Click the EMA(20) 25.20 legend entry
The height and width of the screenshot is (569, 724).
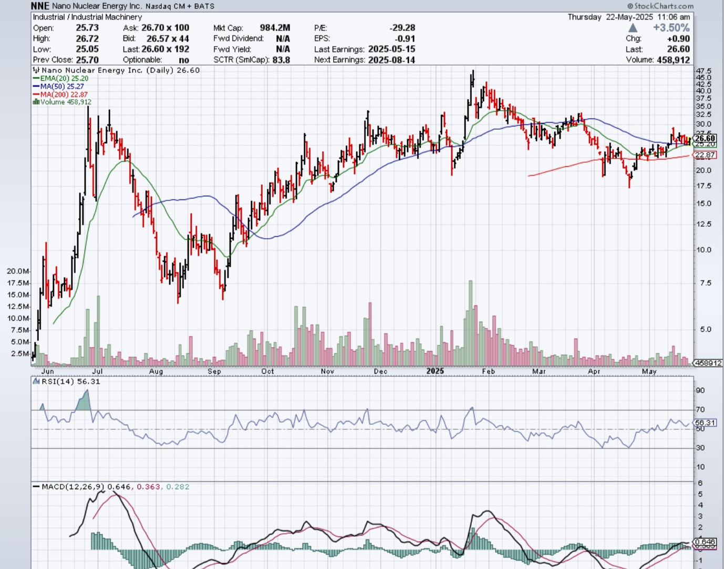tap(60, 78)
